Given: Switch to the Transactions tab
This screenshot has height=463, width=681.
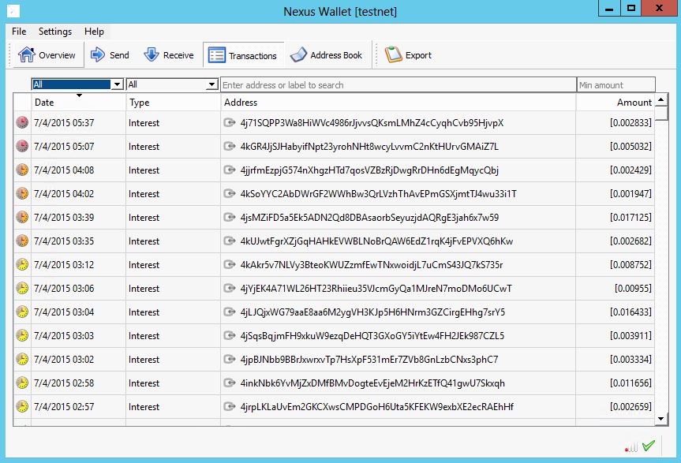Looking at the screenshot, I should [x=243, y=55].
